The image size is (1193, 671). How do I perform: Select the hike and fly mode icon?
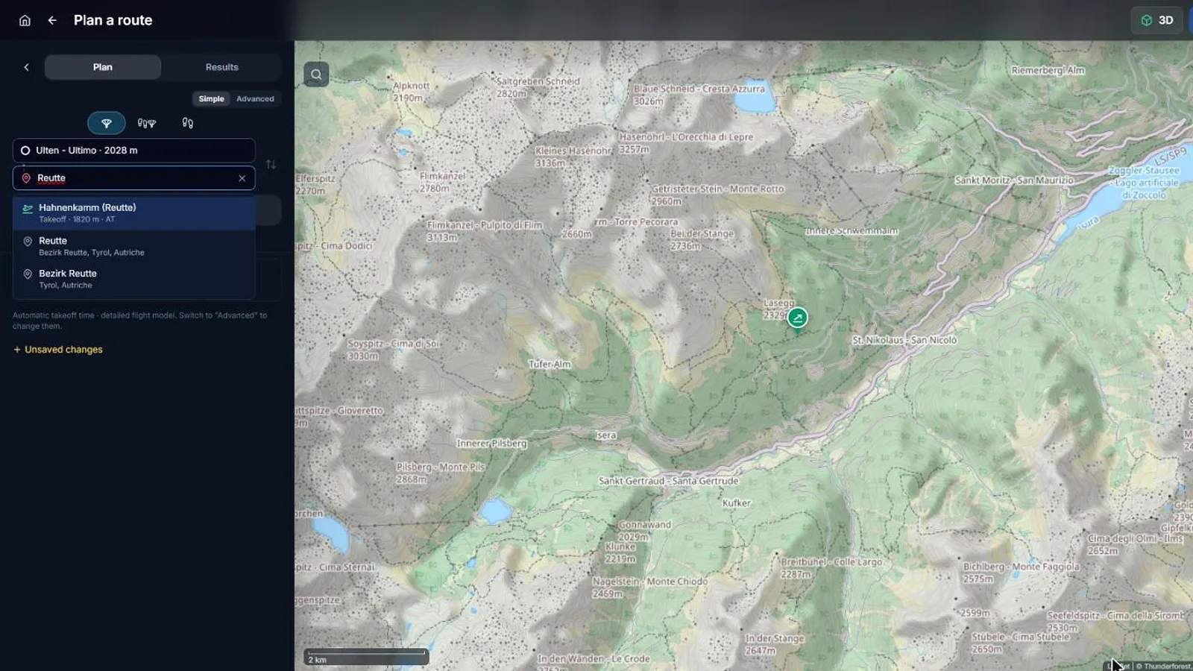pyautogui.click(x=147, y=123)
